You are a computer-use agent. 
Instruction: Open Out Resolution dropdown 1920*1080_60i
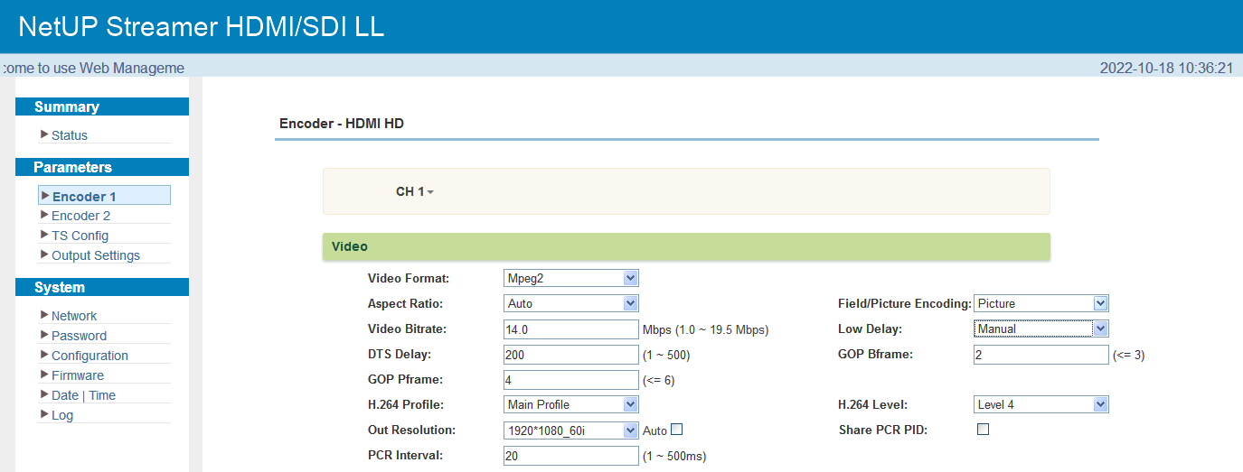click(x=571, y=430)
